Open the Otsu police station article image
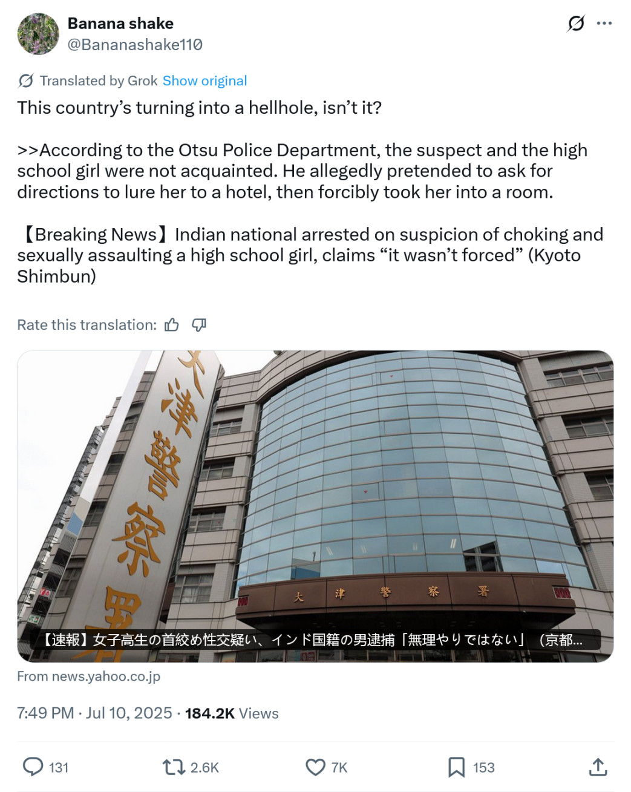 [x=315, y=506]
